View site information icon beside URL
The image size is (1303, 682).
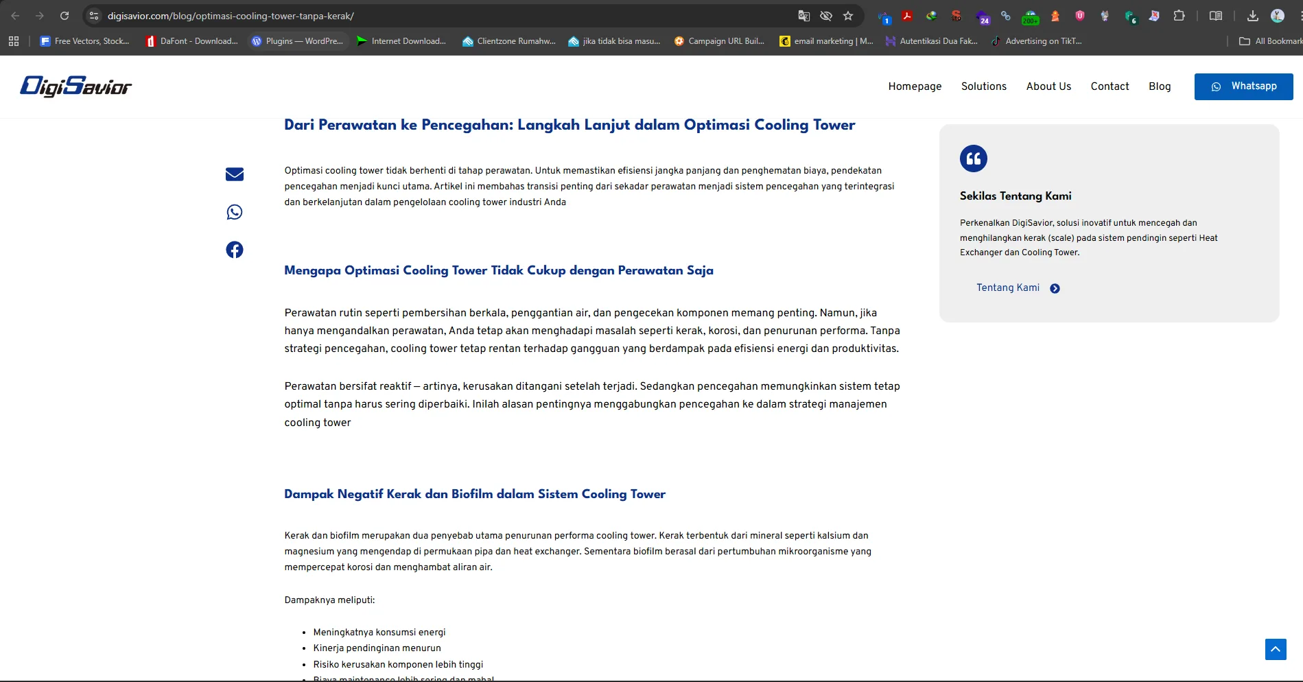click(x=95, y=16)
